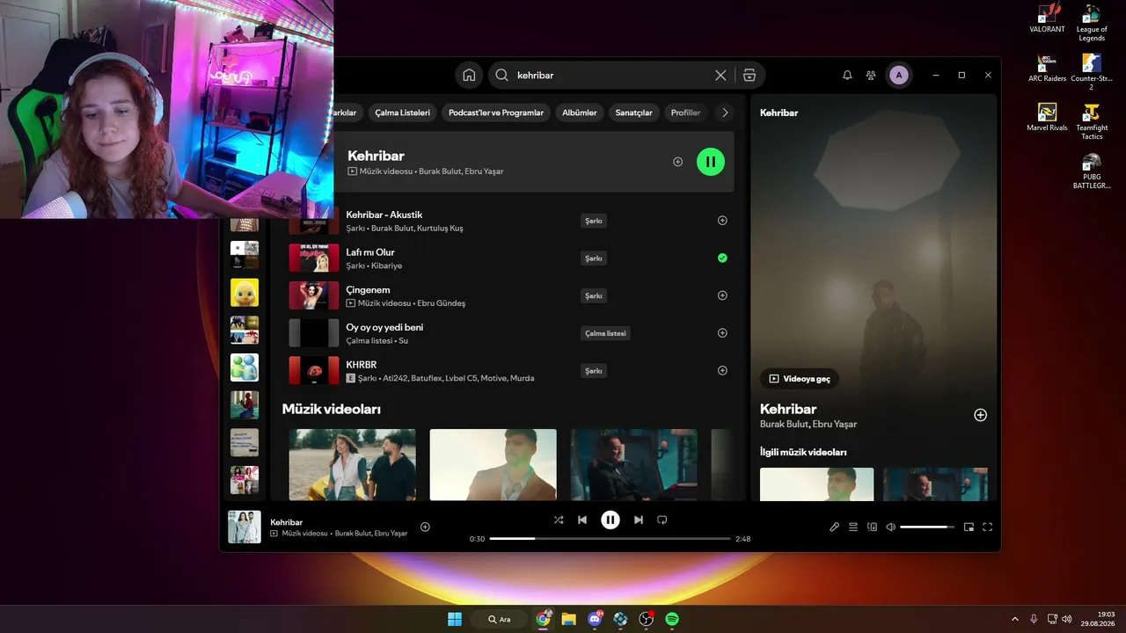
Task: Open OBS Studio from the taskbar
Action: (x=647, y=619)
